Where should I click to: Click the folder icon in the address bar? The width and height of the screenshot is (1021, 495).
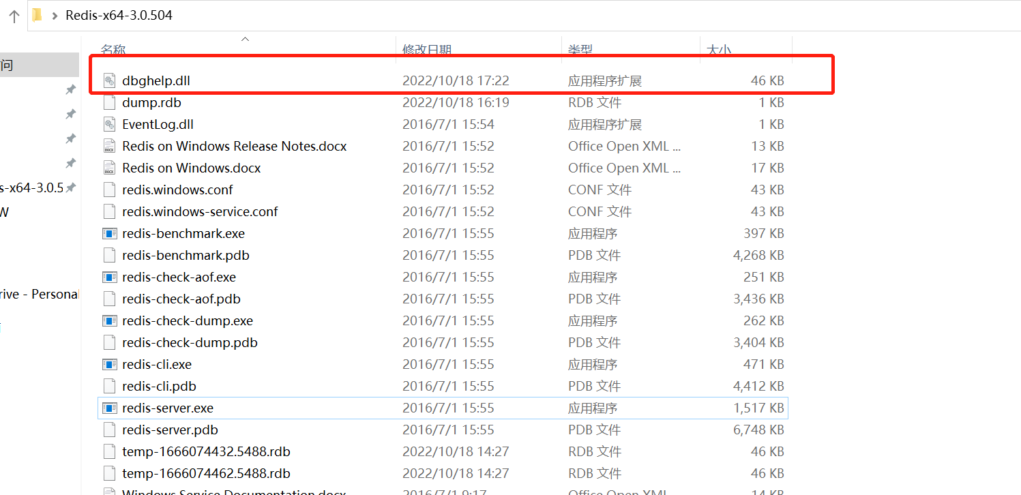coord(38,14)
